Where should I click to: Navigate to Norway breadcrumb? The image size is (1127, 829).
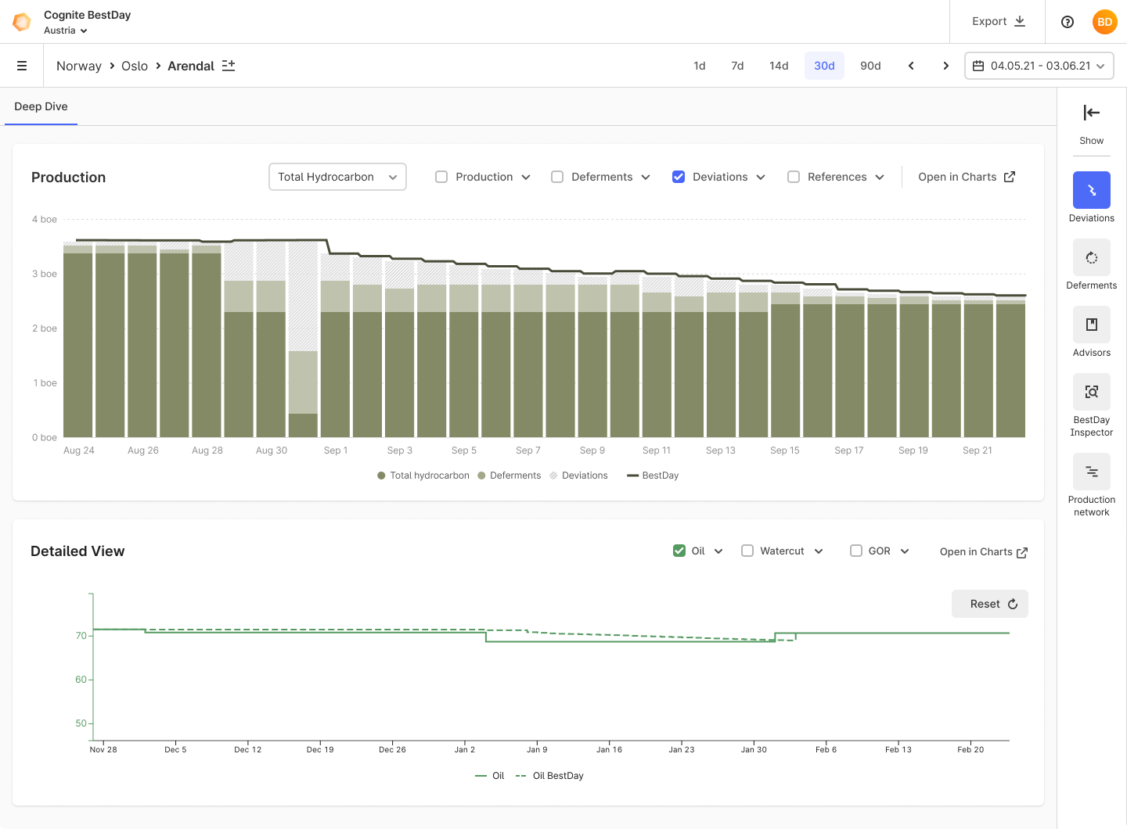(79, 66)
